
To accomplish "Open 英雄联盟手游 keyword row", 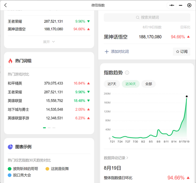I will click(18, 118).
